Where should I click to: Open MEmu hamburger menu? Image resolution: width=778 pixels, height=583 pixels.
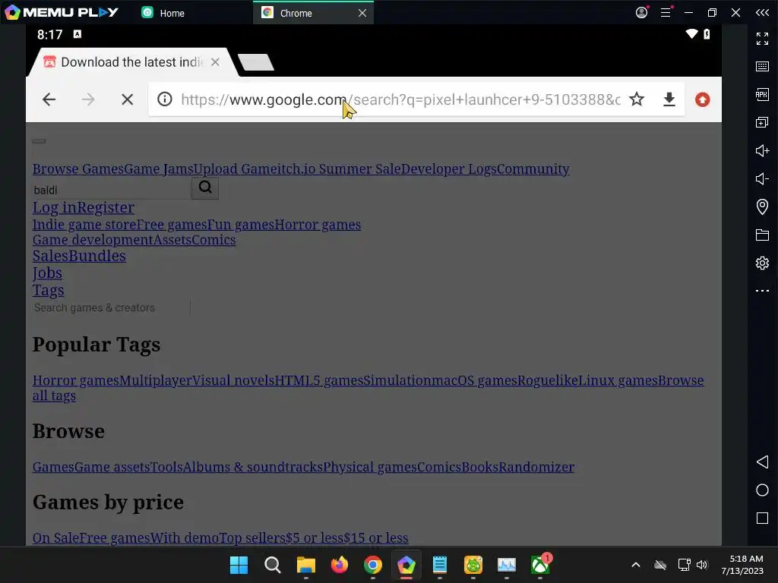[666, 12]
